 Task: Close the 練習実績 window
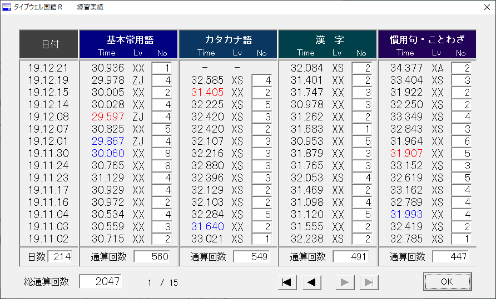[487, 7]
